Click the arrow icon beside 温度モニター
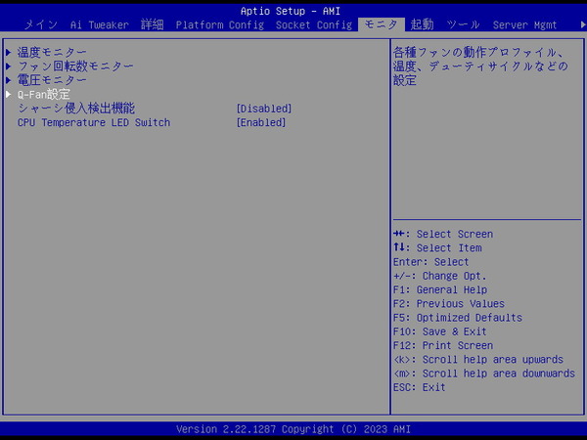 (9, 52)
